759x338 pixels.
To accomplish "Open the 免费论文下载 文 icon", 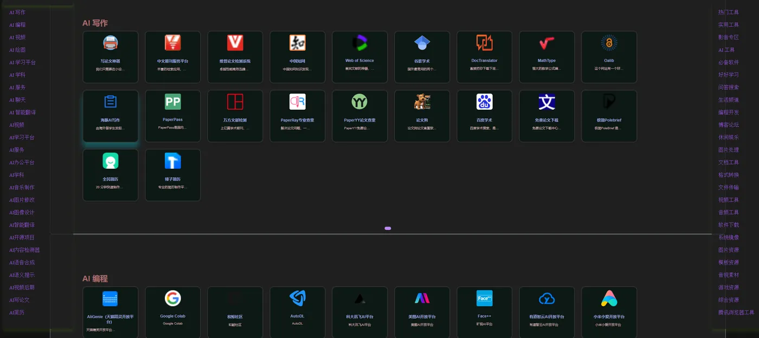I will click(x=547, y=102).
